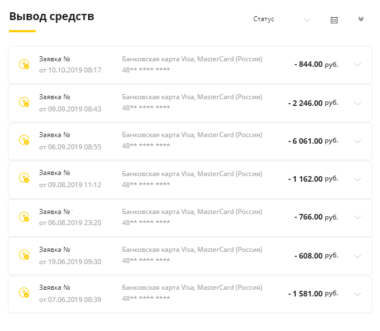
Task: Click status icon of 09.08.2019 11:12 request
Action: [24, 178]
